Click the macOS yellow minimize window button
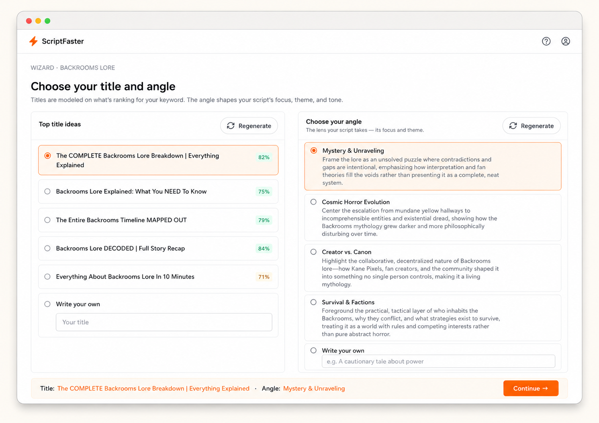The width and height of the screenshot is (599, 423). 38,21
